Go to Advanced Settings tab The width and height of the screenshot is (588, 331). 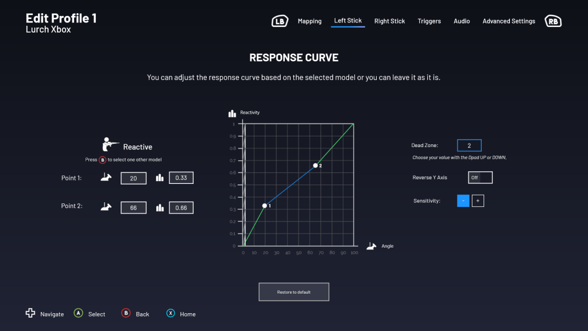508,21
